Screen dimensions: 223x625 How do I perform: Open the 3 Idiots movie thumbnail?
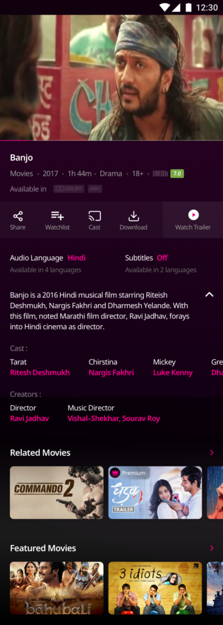click(155, 588)
